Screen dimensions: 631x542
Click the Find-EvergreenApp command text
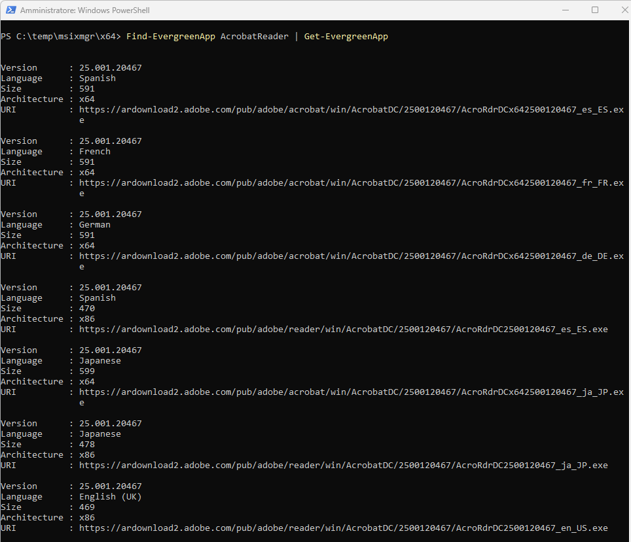pos(171,36)
